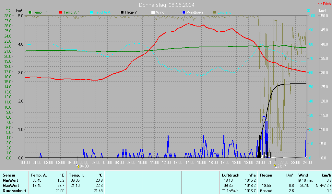The width and height of the screenshot is (332, 194).
Task: Toggle the Temp. I.* legend label
Action: click(40, 12)
